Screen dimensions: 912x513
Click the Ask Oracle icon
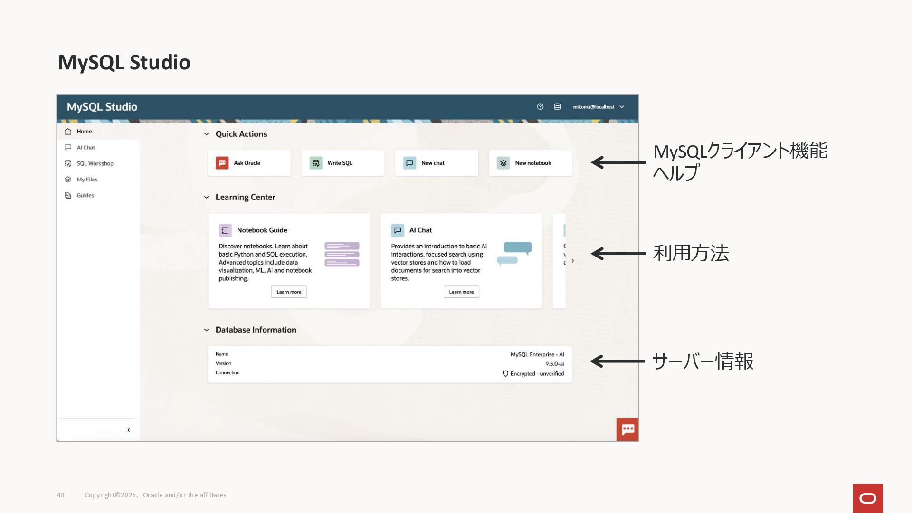[222, 163]
